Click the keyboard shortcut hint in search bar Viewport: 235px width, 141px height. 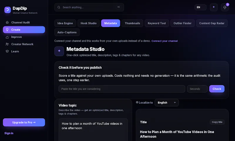118,7
